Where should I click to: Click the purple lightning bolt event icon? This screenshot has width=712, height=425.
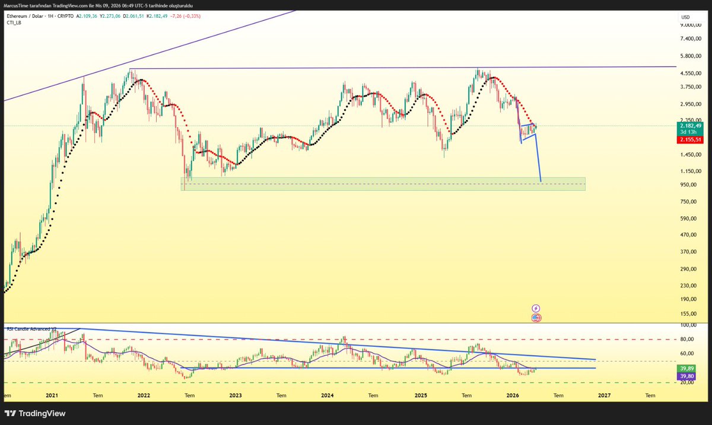point(536,308)
